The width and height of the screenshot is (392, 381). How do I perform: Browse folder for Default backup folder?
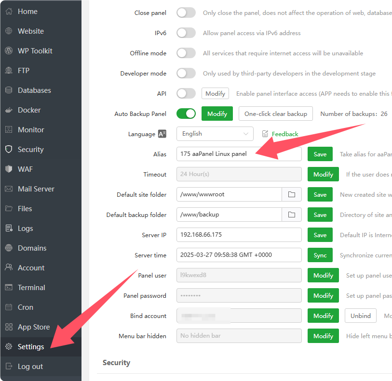tap(292, 215)
